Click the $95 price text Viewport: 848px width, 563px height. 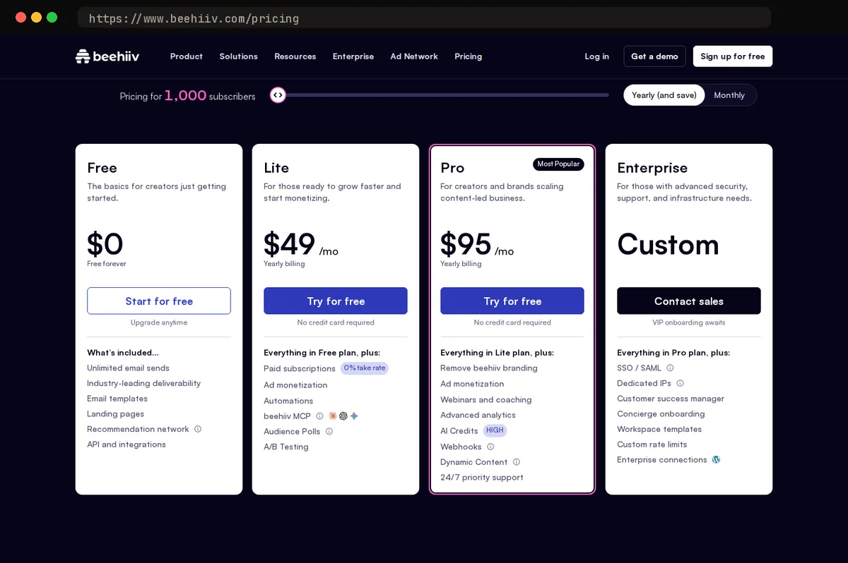(x=466, y=244)
